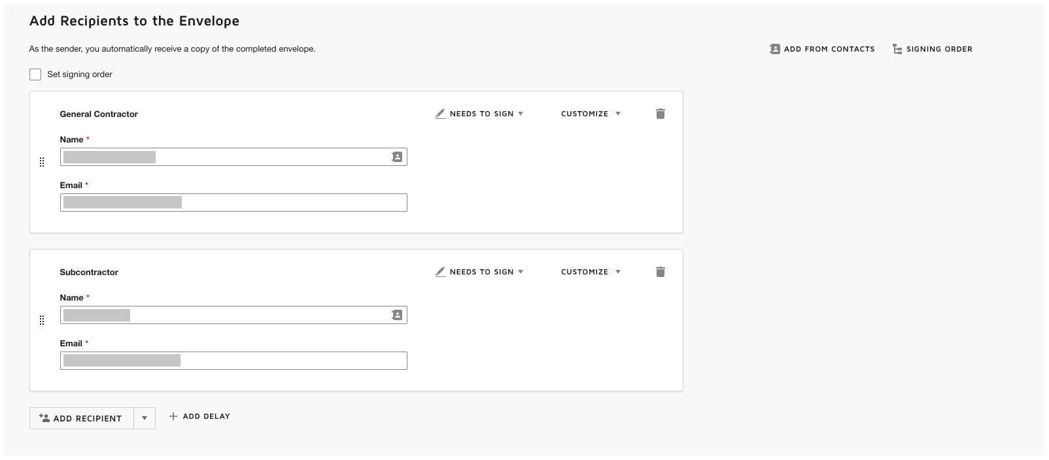This screenshot has width=1049, height=460.
Task: Grab the Subcontractor drag handle
Action: coord(42,320)
